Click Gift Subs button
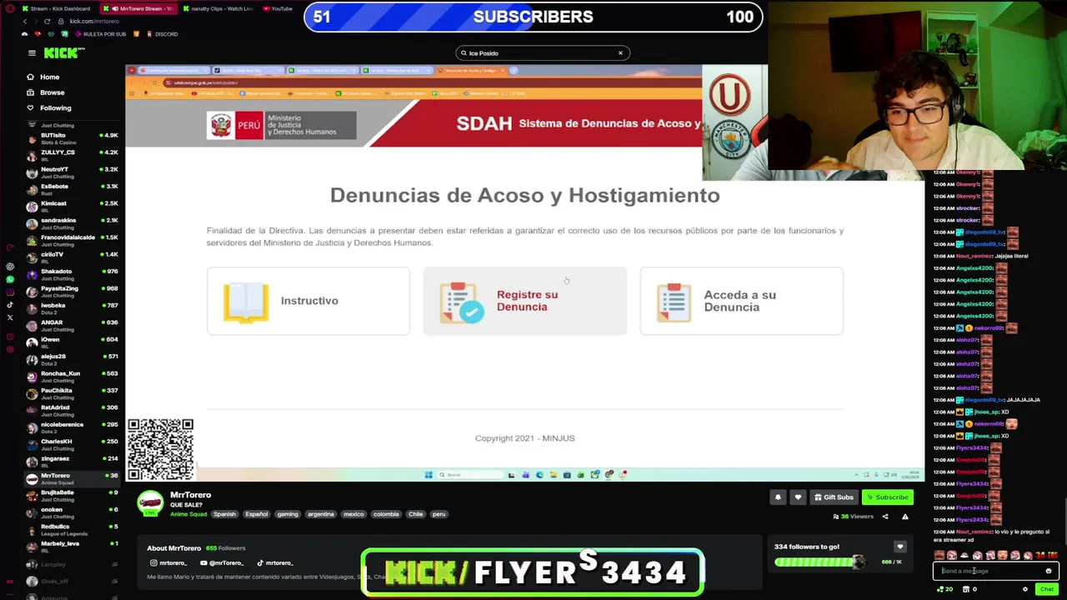This screenshot has height=600, width=1067. click(x=834, y=497)
